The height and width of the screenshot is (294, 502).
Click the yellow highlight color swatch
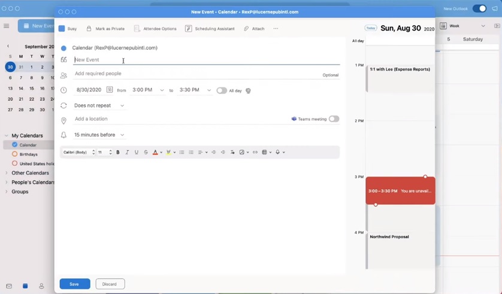pos(168,152)
